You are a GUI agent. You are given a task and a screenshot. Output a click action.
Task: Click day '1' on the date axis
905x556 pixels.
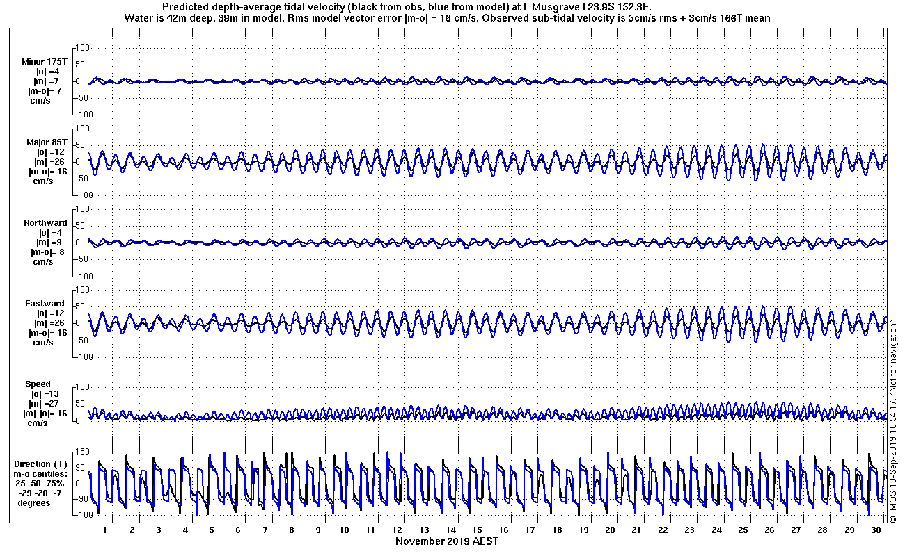[105, 530]
